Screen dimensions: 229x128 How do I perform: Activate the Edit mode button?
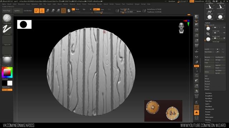point(36,11)
